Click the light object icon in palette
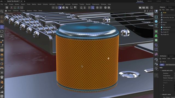The width and height of the screenshot is (175, 98). [156, 69]
